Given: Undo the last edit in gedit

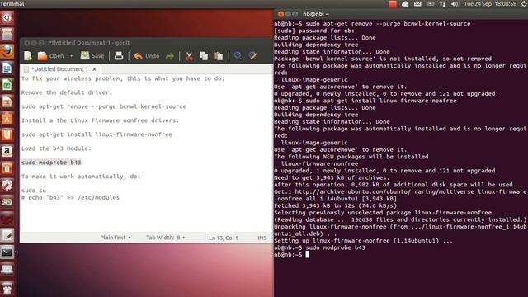Looking at the screenshot, I should 147,56.
